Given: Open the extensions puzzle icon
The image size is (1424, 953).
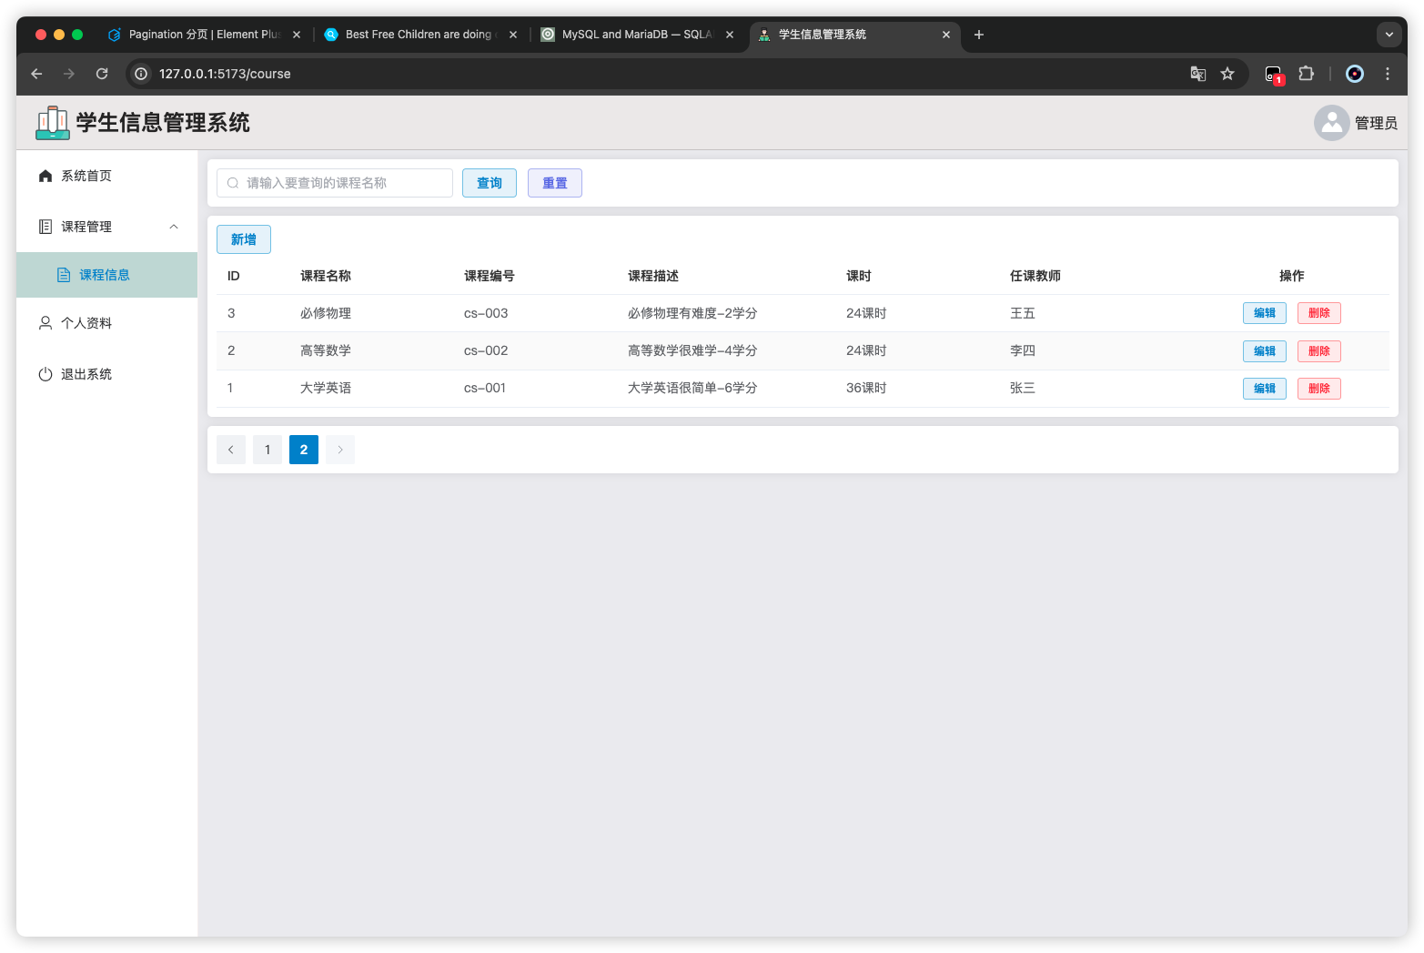Looking at the screenshot, I should (x=1306, y=74).
